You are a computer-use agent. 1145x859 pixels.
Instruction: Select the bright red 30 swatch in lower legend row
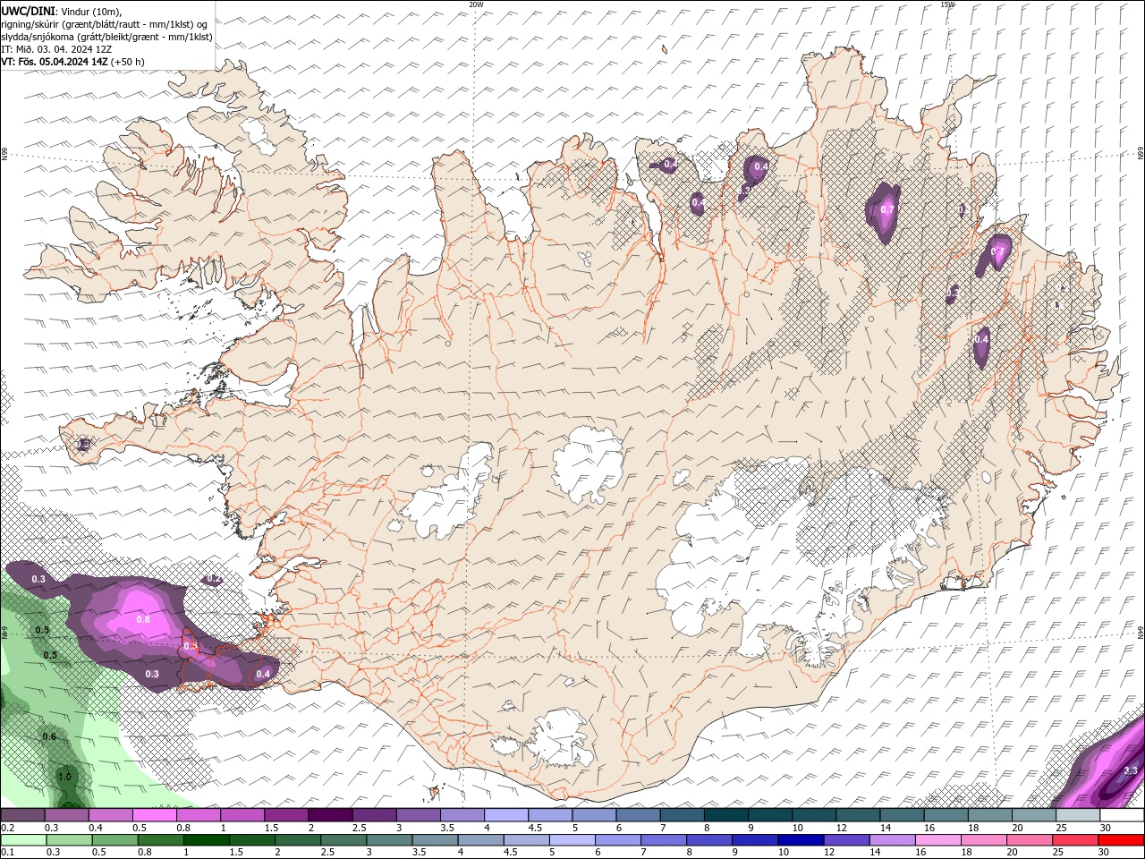click(1122, 839)
